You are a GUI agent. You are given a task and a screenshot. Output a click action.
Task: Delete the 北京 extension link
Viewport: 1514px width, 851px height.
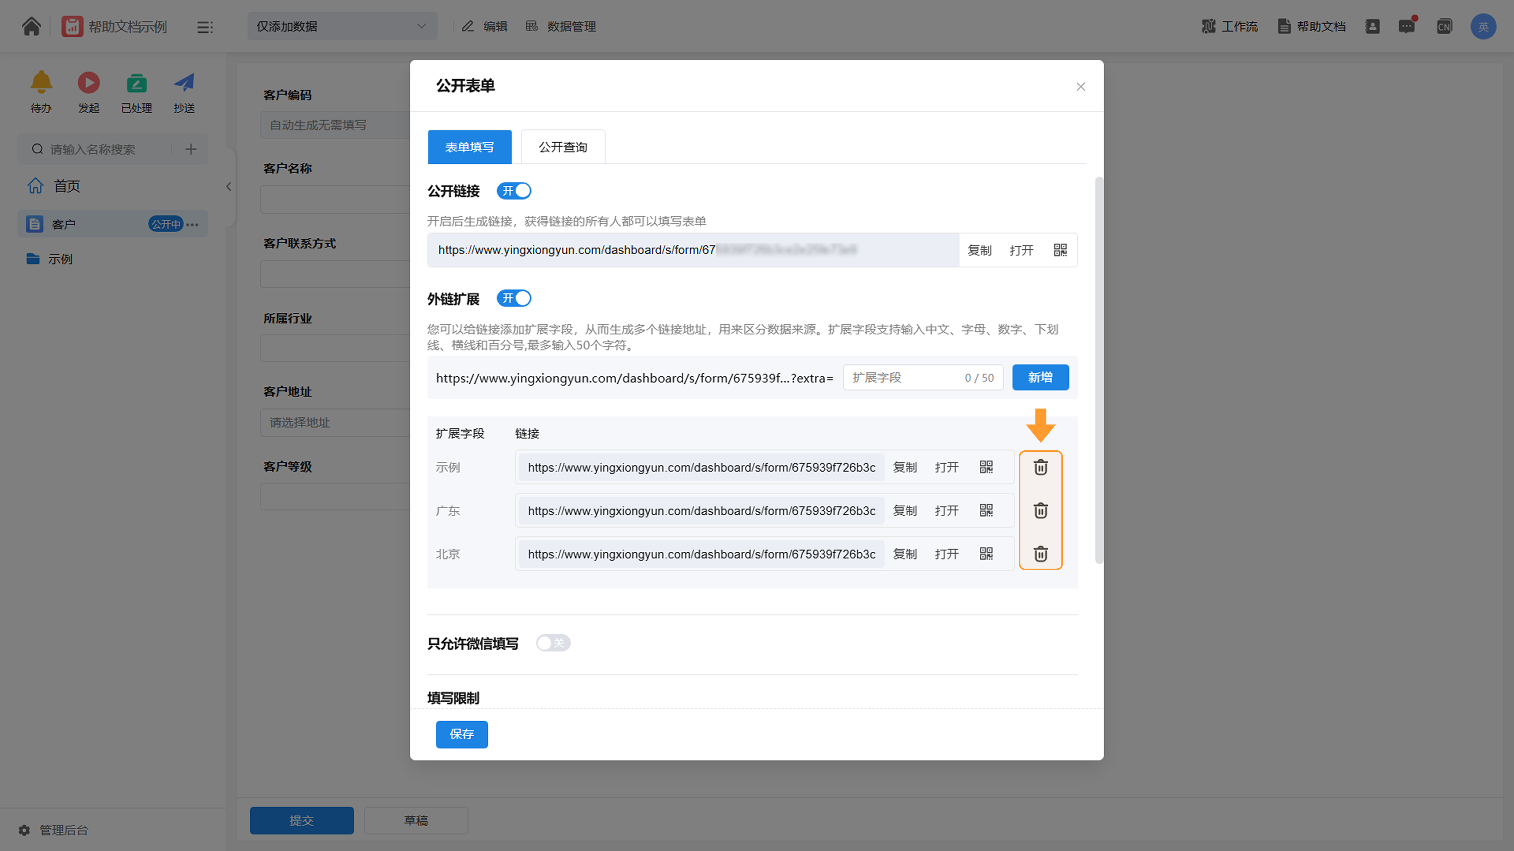pyautogui.click(x=1041, y=554)
